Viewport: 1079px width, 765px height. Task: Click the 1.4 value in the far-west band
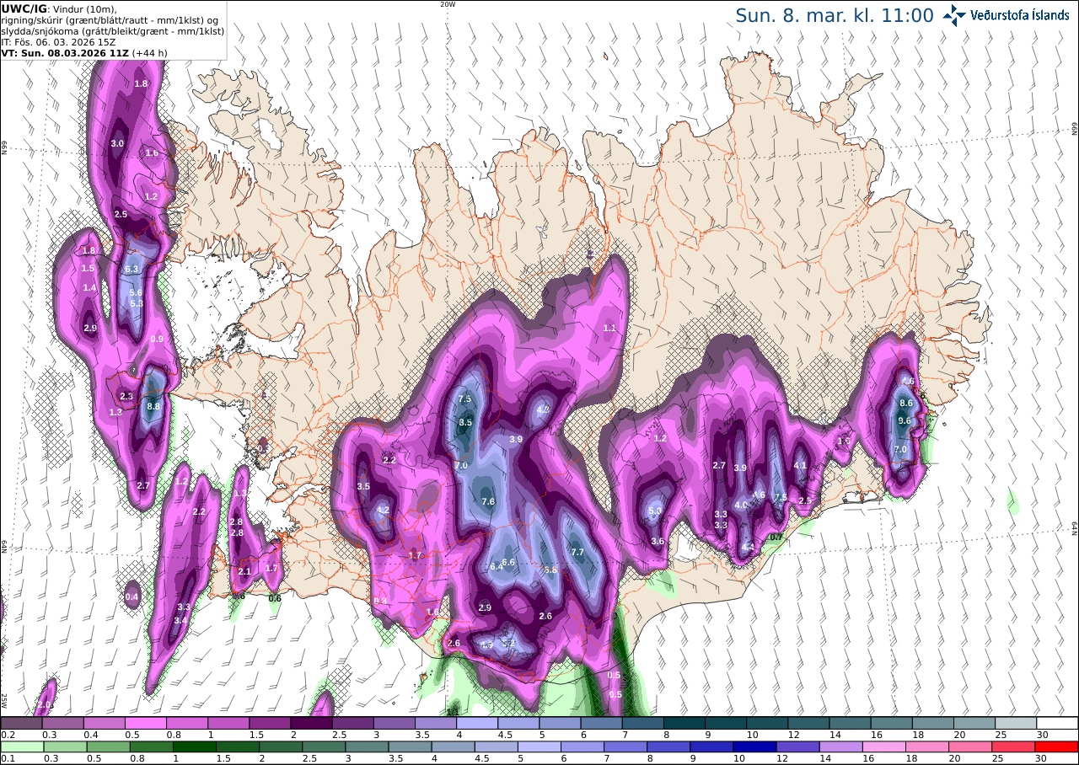90,288
